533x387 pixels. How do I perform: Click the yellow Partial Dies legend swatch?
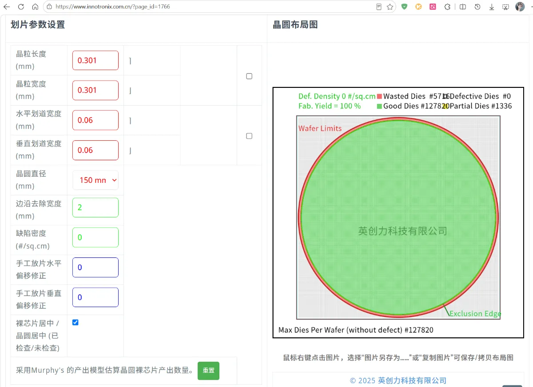[x=445, y=107]
